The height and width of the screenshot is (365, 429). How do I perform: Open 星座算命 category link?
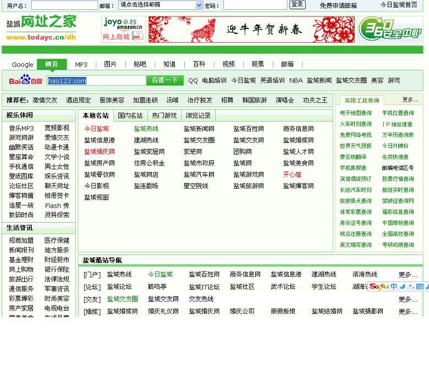21,157
